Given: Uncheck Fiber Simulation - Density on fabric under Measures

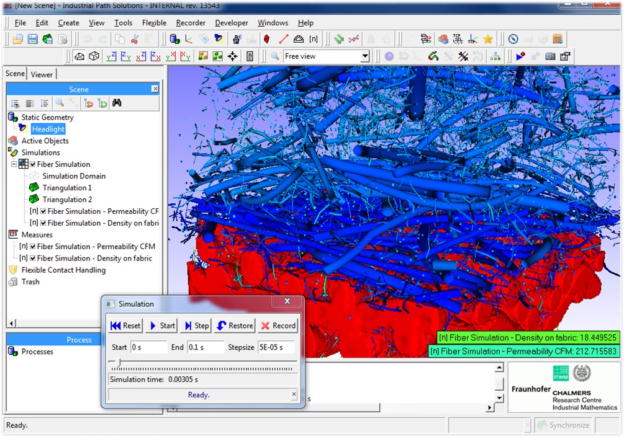Looking at the screenshot, I should coord(32,258).
